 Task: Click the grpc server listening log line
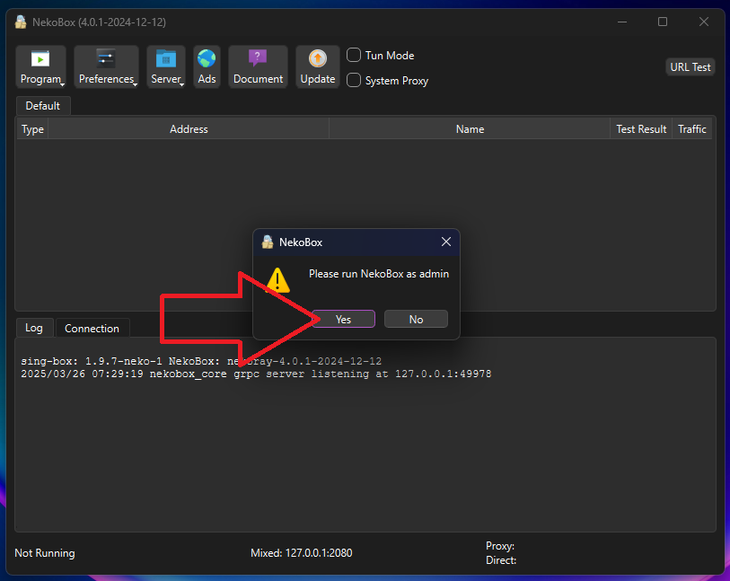(x=256, y=374)
